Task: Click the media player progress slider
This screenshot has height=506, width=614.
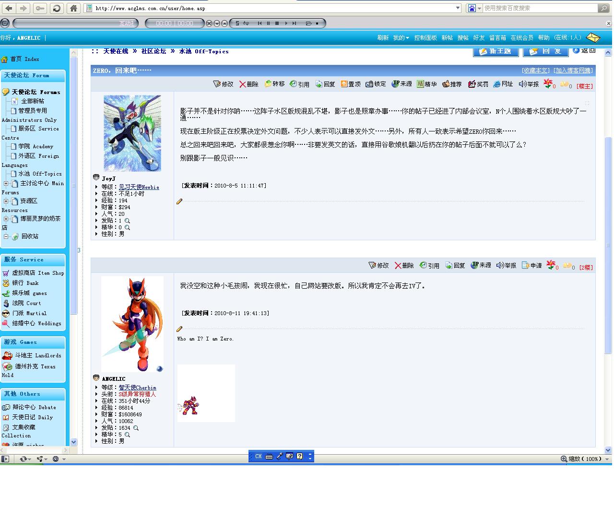Action: click(75, 23)
